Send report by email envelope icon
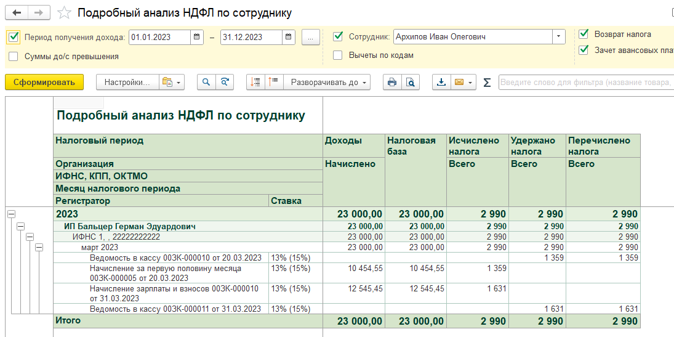 point(459,82)
